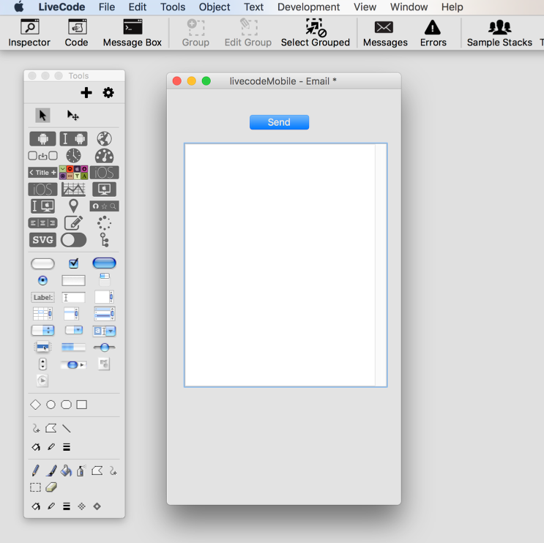Viewport: 544px width, 543px height.
Task: Select the radio button control
Action: tap(42, 280)
